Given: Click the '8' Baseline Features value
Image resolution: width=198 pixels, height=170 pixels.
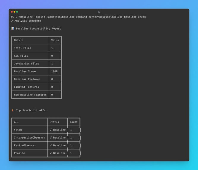Looking at the screenshot, I should 52,79.
